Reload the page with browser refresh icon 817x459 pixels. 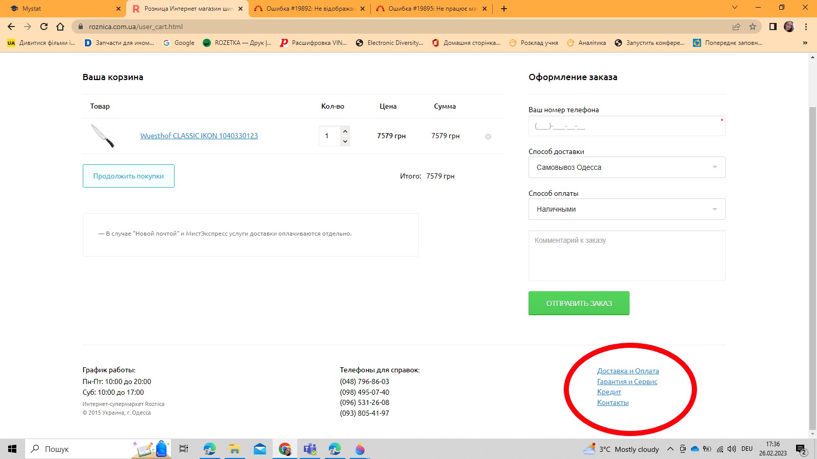[x=44, y=27]
